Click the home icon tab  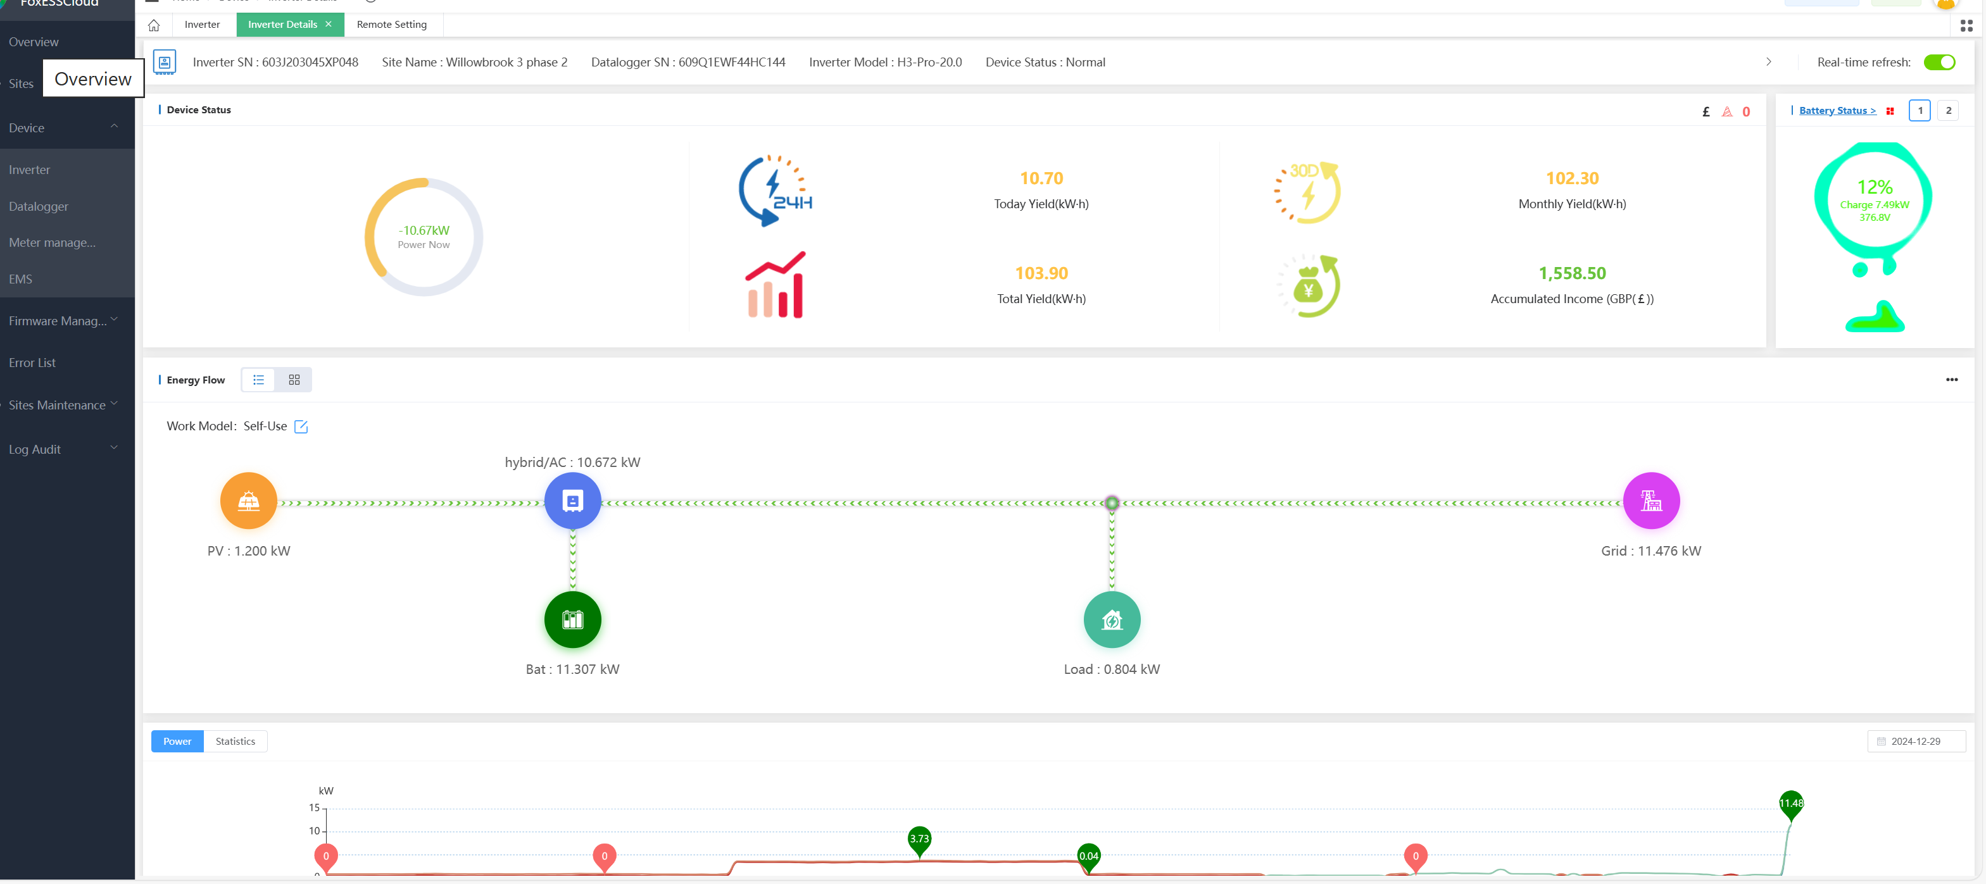pos(154,25)
